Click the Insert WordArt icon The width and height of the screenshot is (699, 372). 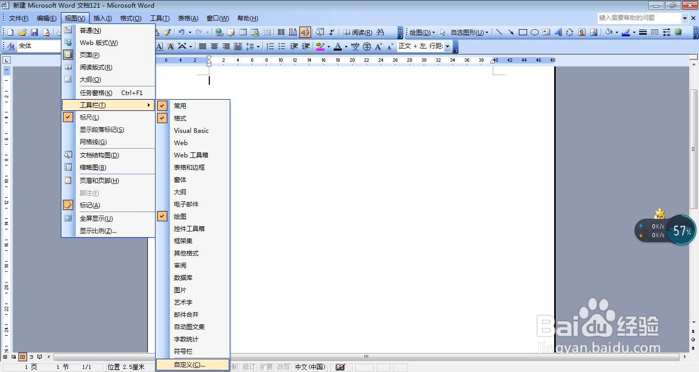[558, 32]
